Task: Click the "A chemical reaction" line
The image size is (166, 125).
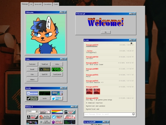Action: coord(94,103)
